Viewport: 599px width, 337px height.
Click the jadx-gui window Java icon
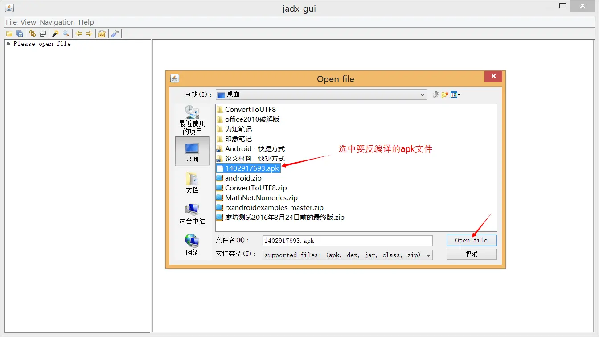9,8
